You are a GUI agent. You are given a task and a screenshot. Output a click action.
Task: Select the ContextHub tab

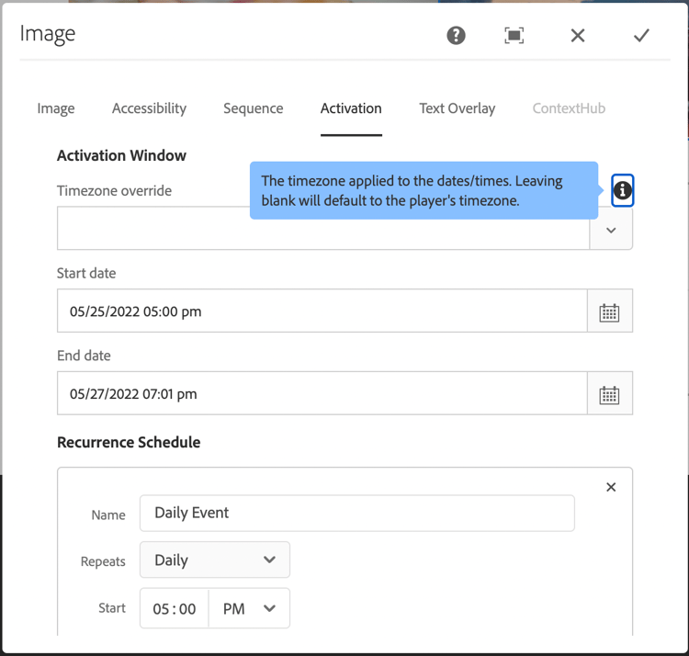(569, 108)
